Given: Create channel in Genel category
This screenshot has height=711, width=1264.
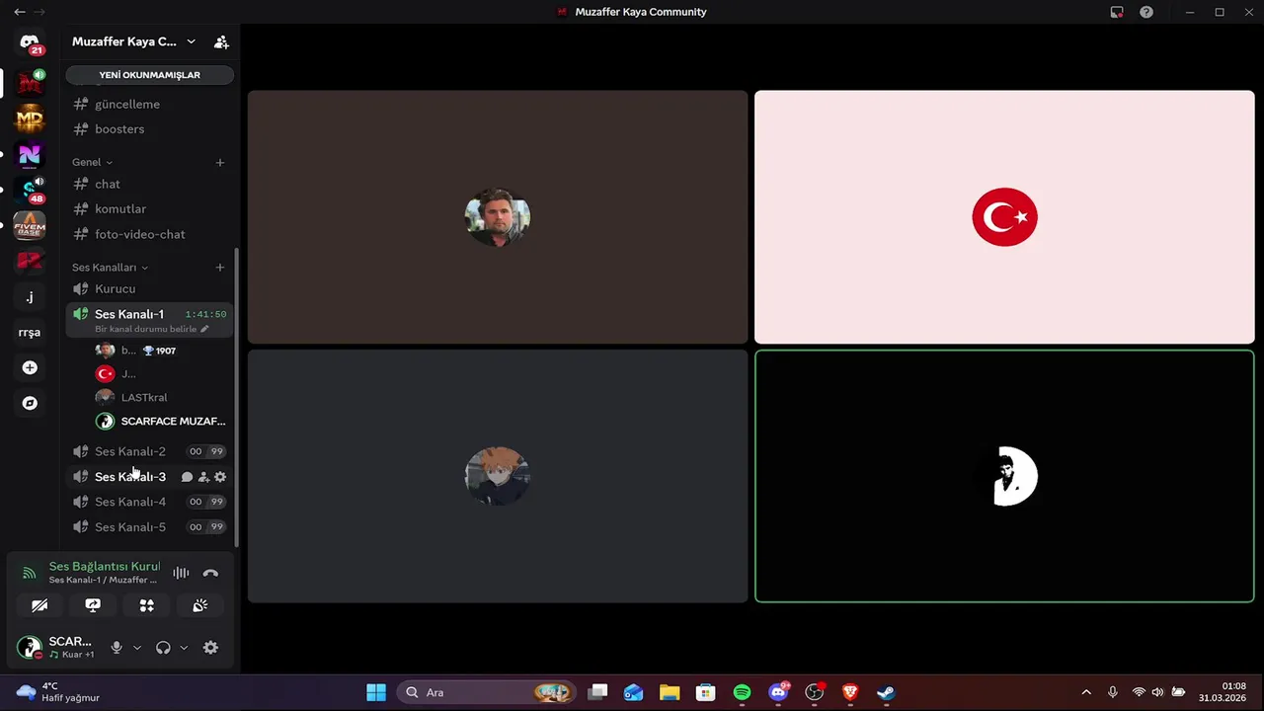Looking at the screenshot, I should point(220,162).
